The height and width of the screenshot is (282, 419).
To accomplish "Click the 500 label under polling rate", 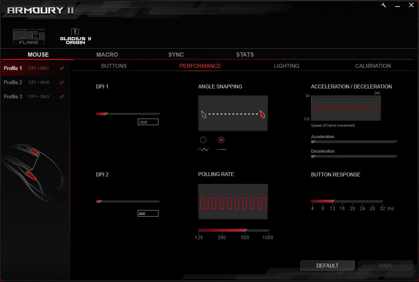I will (x=245, y=237).
